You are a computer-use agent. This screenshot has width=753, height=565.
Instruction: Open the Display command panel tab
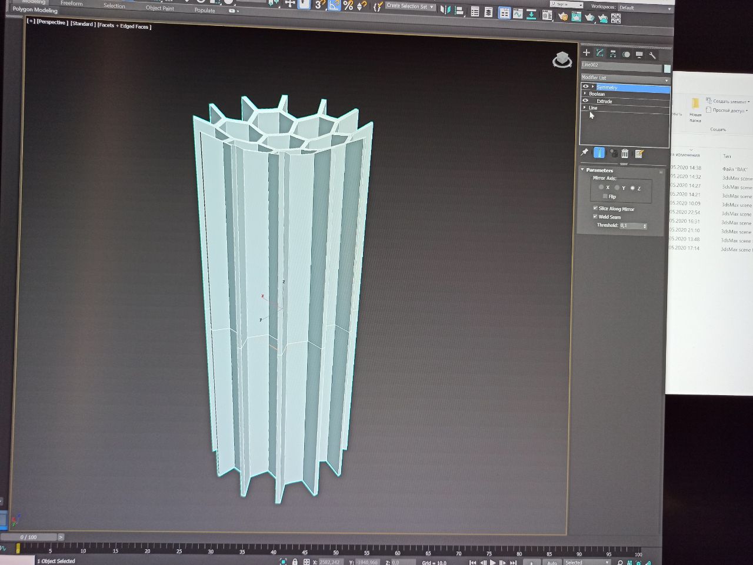click(x=639, y=55)
